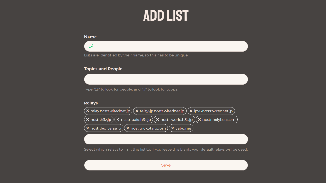
Task: Click X on nostr-paid.h3z.jp chip
Action: [x=118, y=120]
